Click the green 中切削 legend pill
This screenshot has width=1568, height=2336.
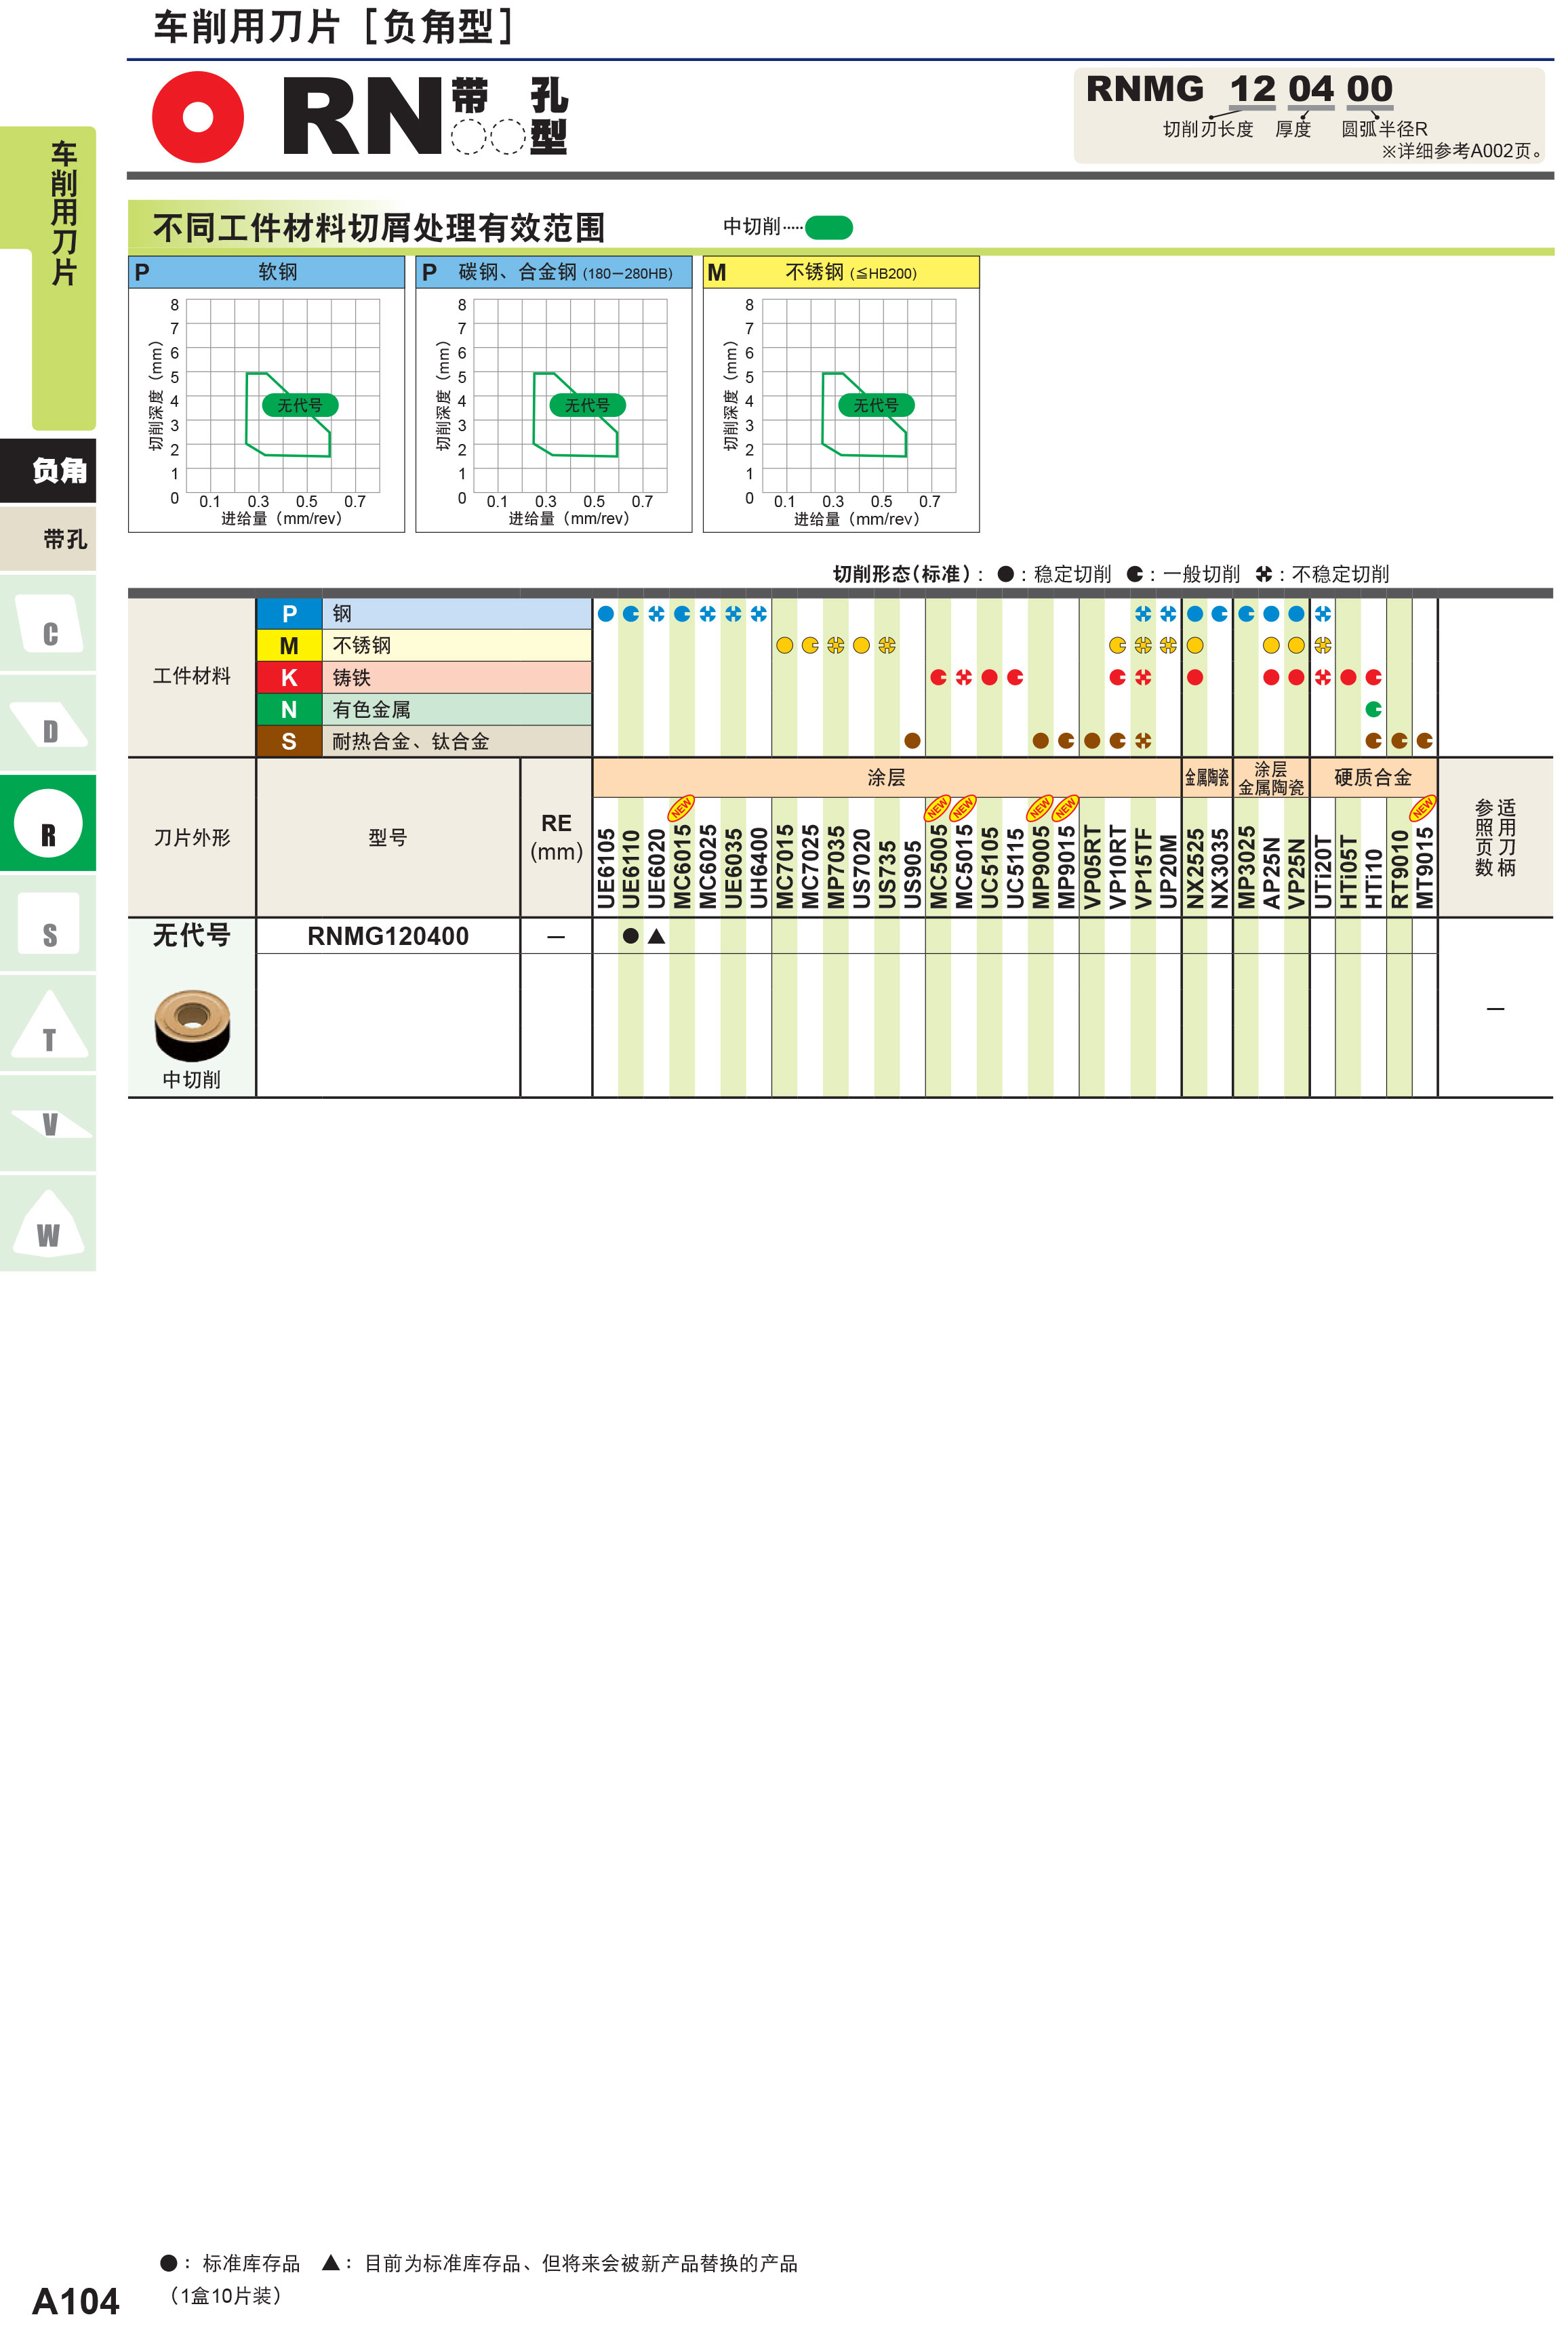[829, 227]
